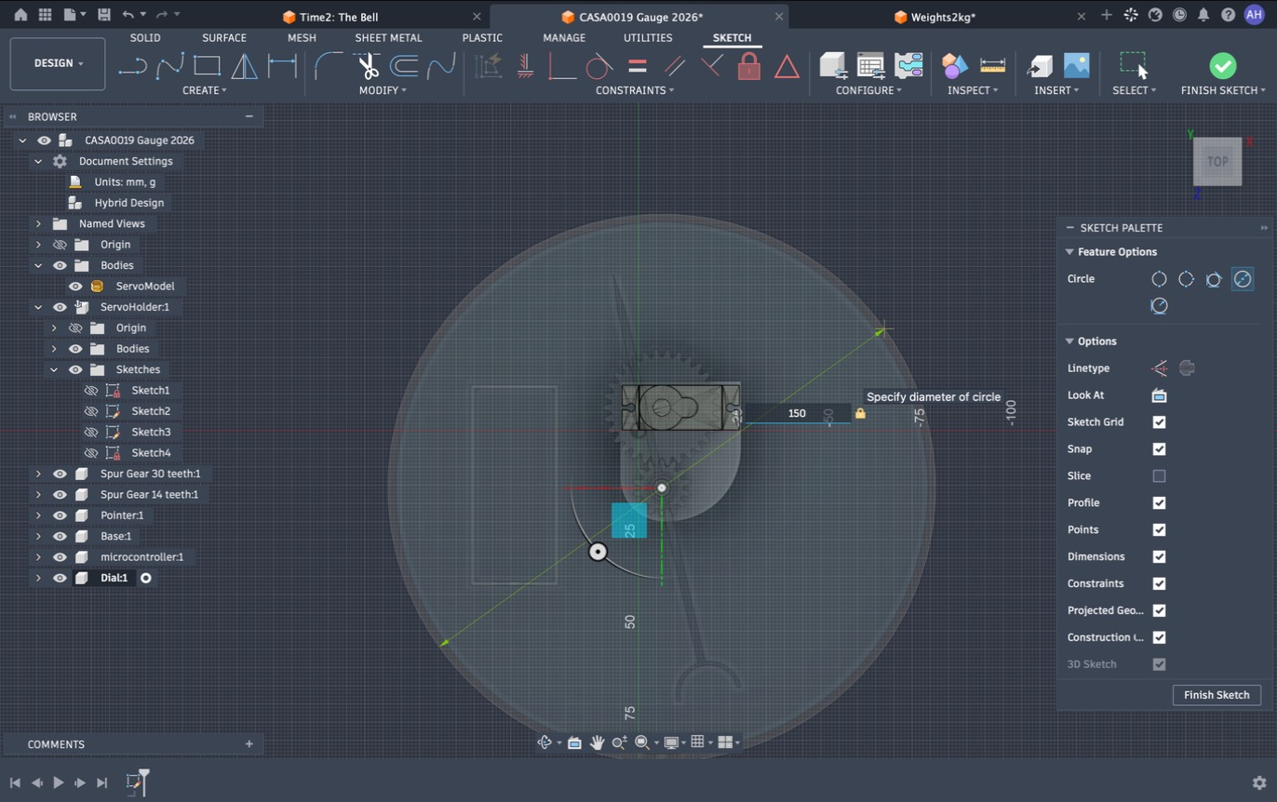Choose the Rectangle sketch tool
Image resolution: width=1277 pixels, height=802 pixels.
pos(207,66)
